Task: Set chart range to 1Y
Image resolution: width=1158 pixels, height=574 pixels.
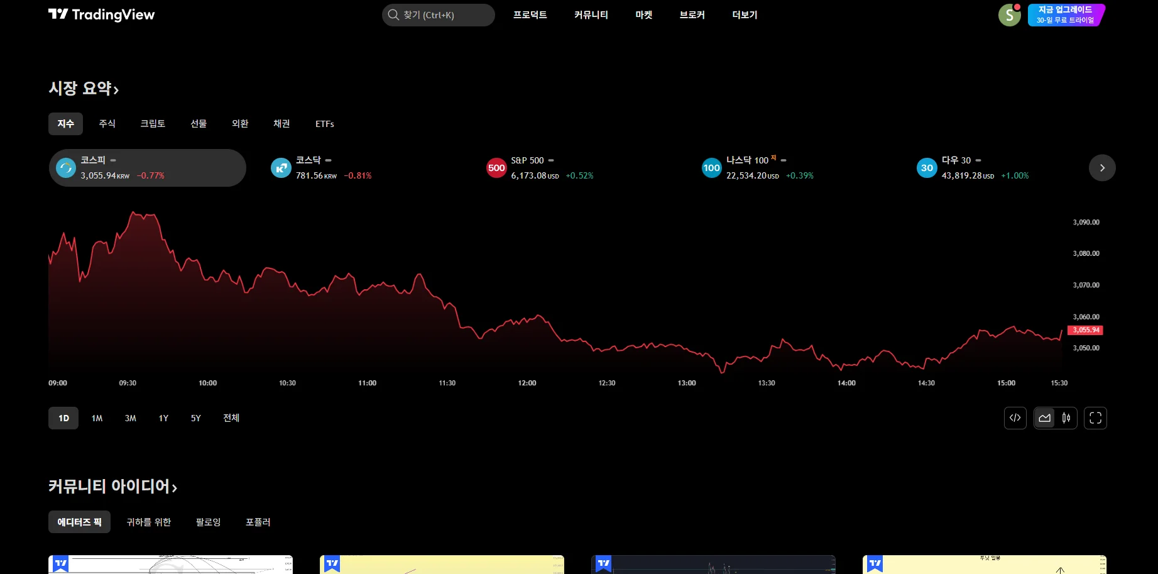Action: [163, 418]
